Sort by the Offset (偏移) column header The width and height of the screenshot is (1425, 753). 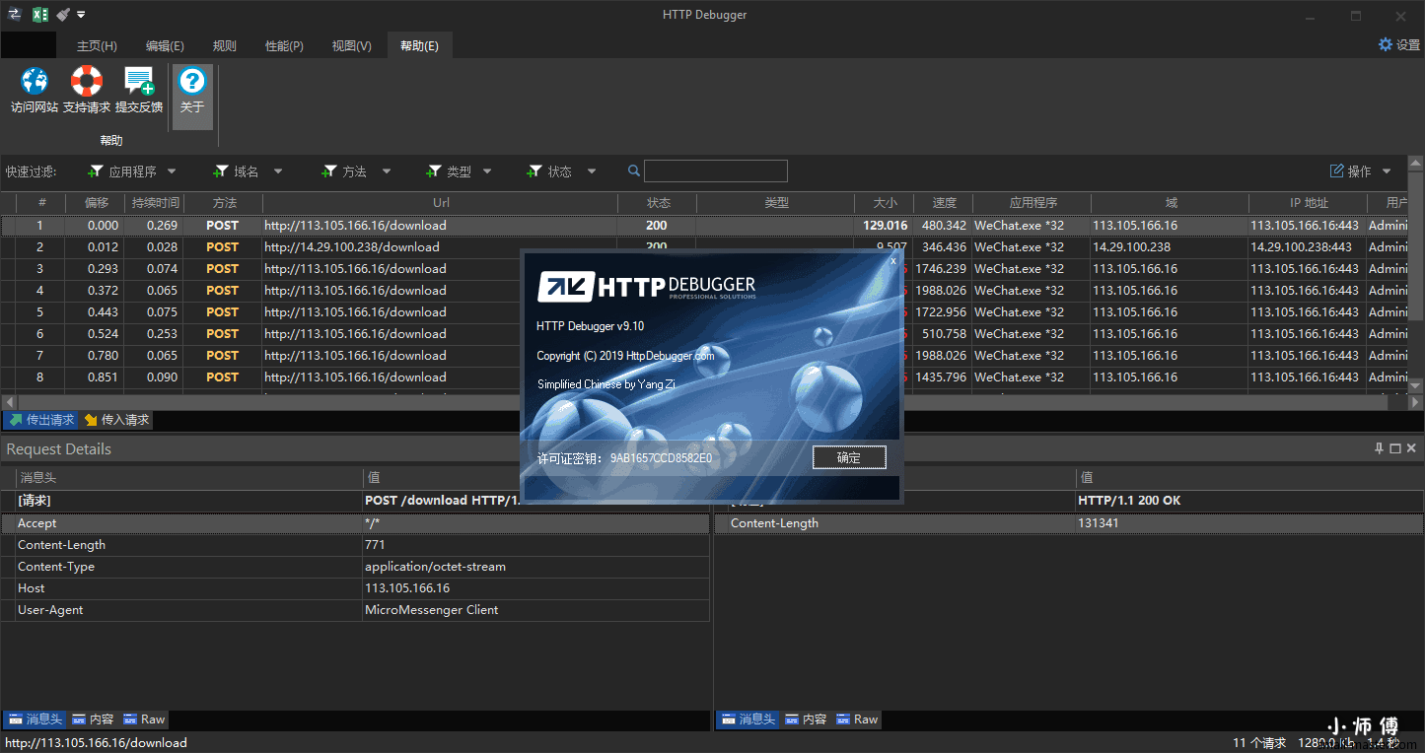coord(97,203)
